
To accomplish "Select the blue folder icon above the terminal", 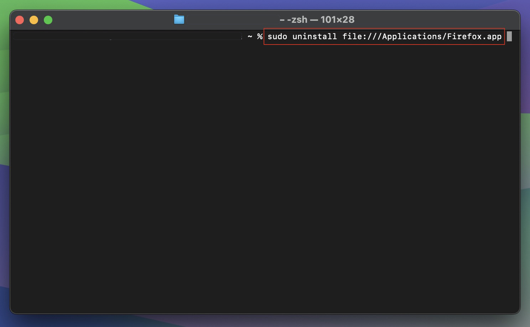I will pyautogui.click(x=179, y=20).
